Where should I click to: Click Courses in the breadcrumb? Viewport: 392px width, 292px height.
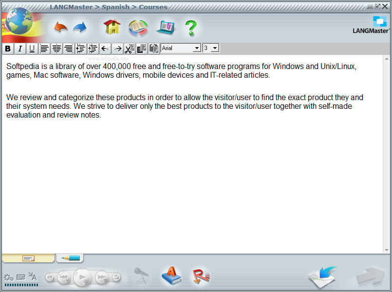(153, 7)
